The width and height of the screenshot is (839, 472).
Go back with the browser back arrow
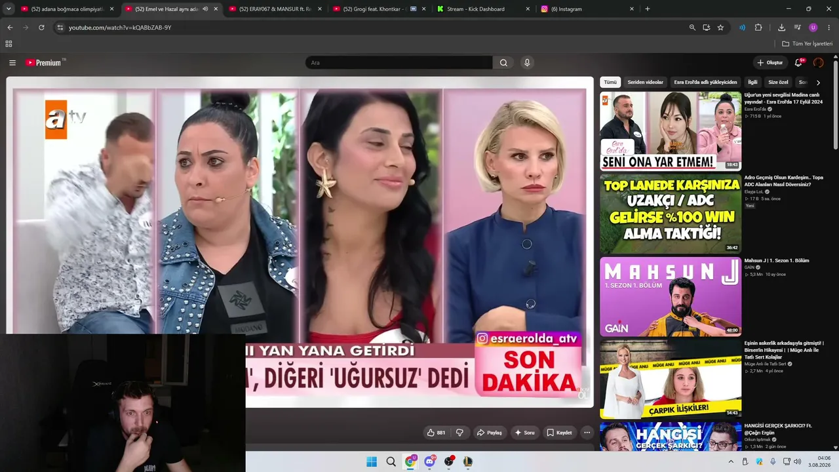[10, 28]
